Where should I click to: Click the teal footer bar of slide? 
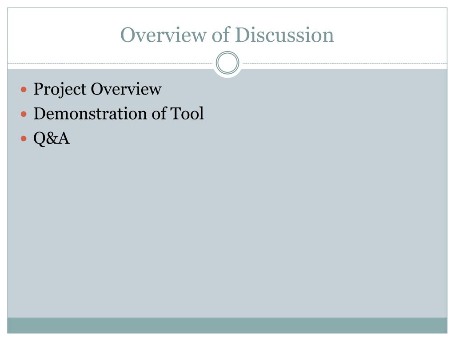click(227, 325)
